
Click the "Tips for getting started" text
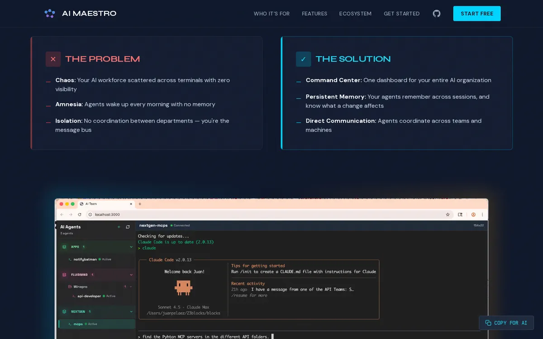coord(258,266)
